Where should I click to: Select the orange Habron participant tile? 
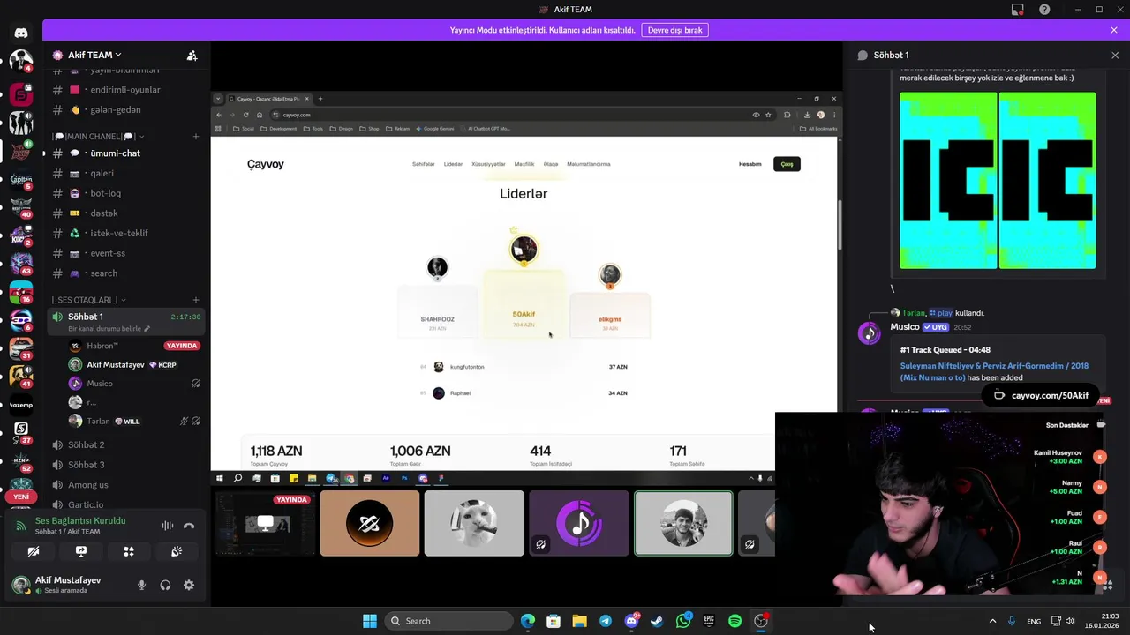[370, 524]
